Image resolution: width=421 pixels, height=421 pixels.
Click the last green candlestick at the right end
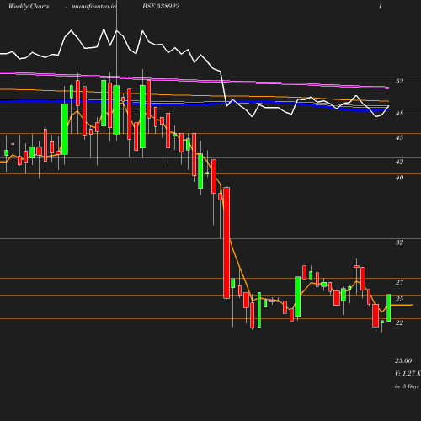coord(389,308)
